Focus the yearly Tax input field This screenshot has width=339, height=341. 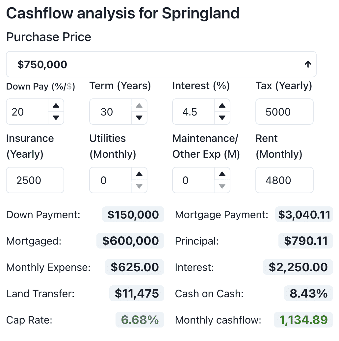pos(284,112)
